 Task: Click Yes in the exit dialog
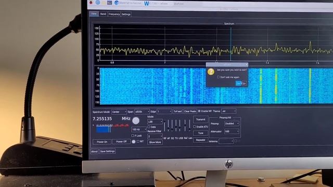coord(238,84)
